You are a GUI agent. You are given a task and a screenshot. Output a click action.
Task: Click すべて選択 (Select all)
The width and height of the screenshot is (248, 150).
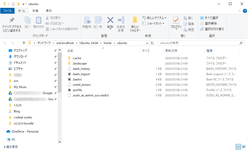(x=209, y=18)
